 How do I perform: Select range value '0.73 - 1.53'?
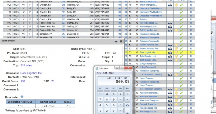tap(48, 106)
